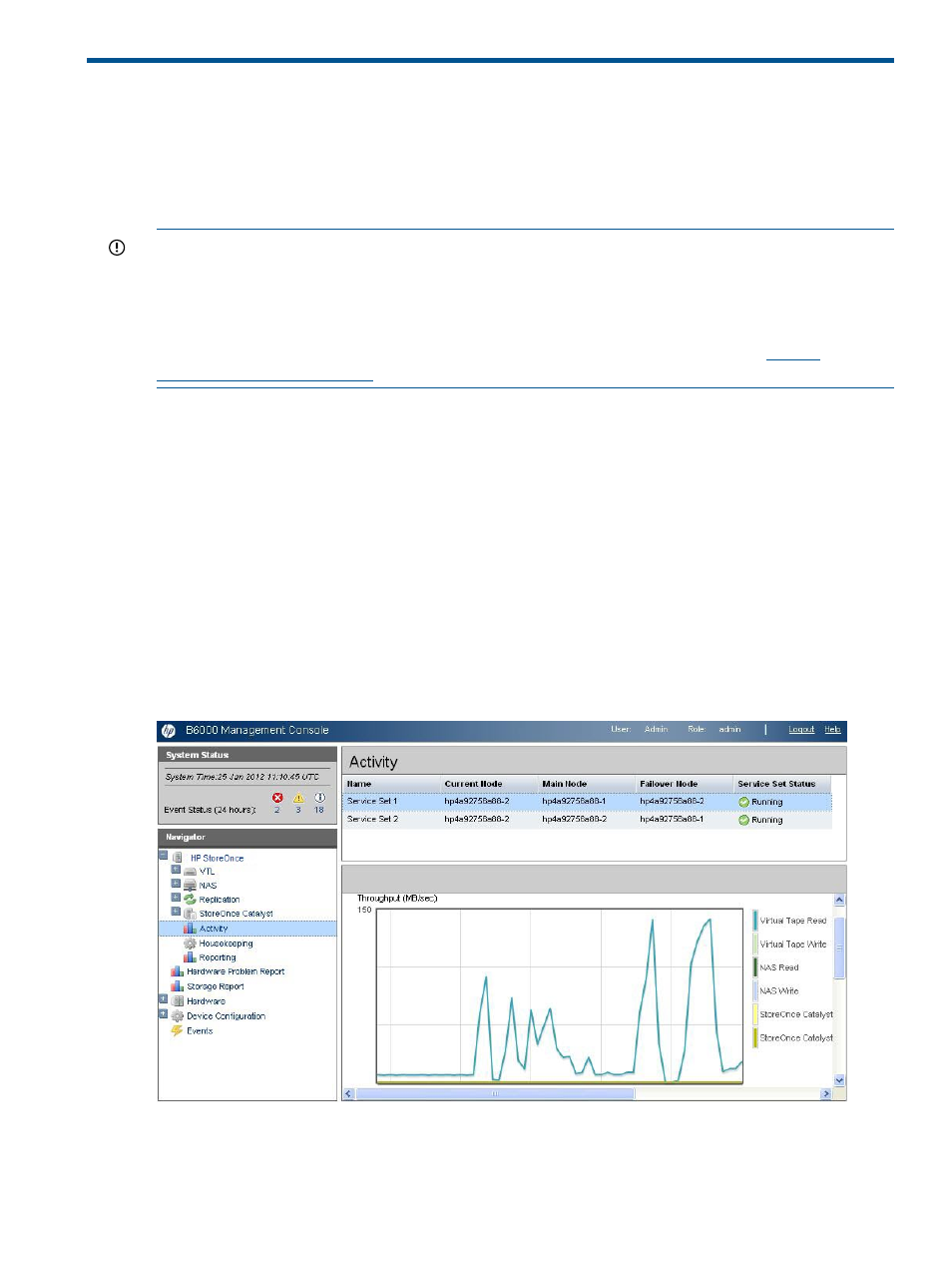This screenshot has width=952, height=1268.
Task: Click the Hardware rack icon
Action: (x=178, y=1001)
